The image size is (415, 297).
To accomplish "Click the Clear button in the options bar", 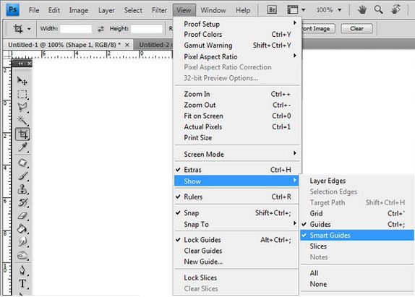I will pos(356,28).
